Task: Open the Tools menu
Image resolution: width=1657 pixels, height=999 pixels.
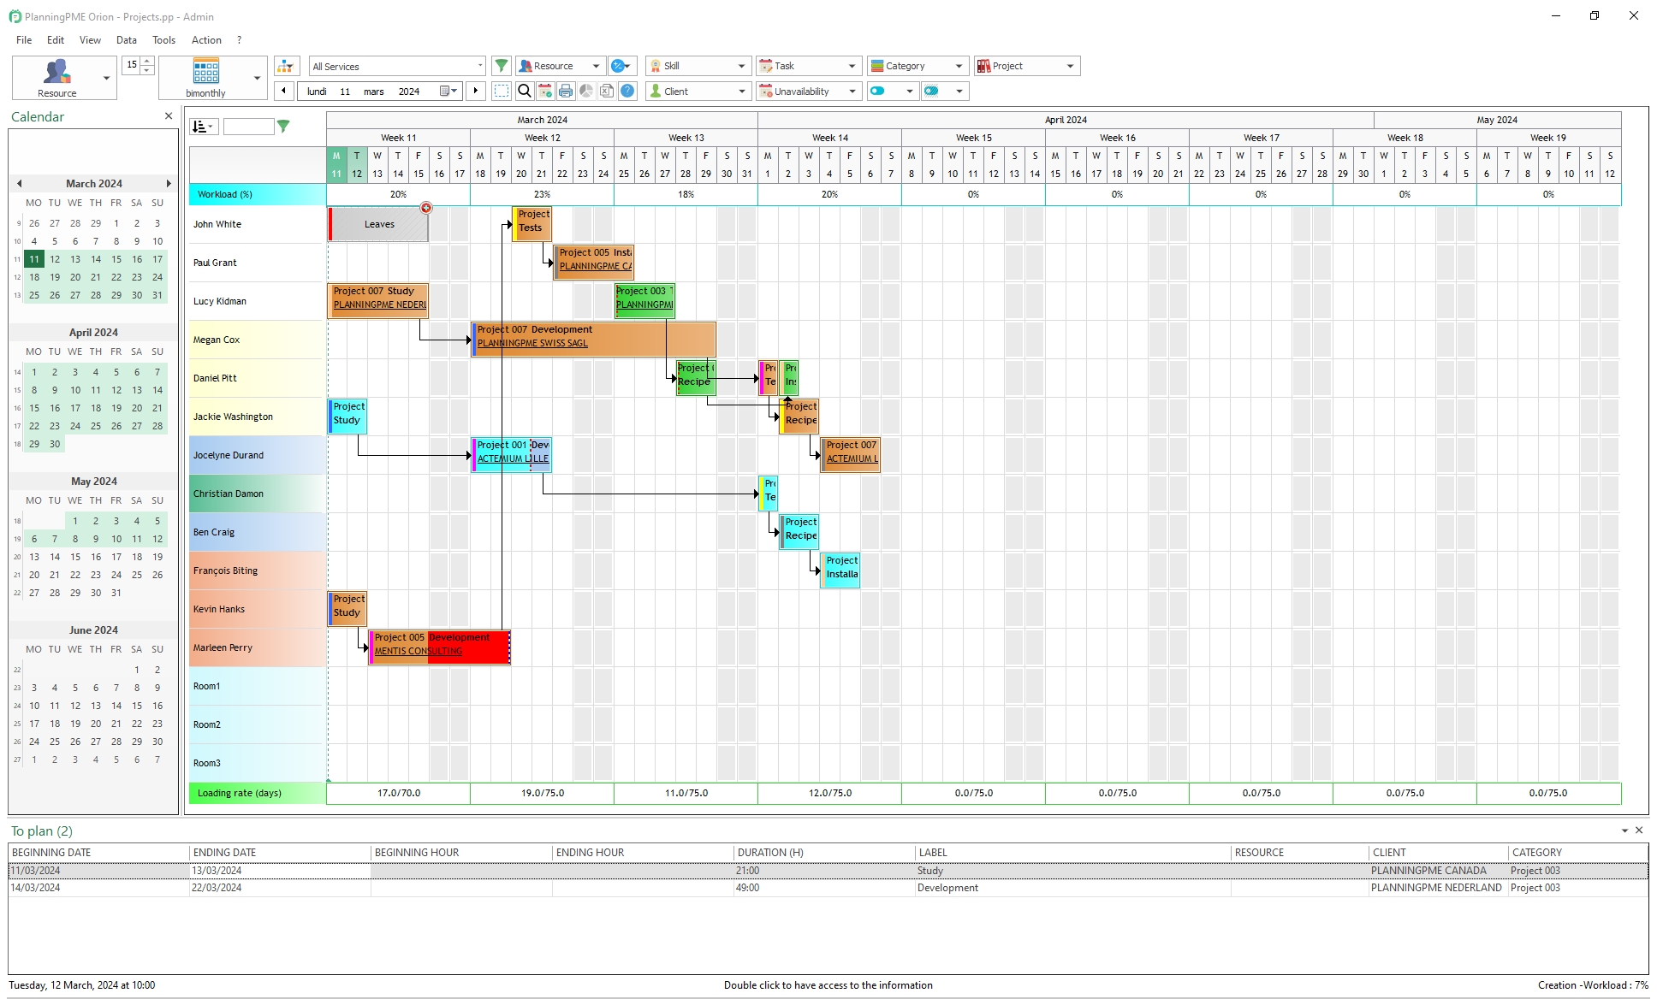Action: coord(164,39)
